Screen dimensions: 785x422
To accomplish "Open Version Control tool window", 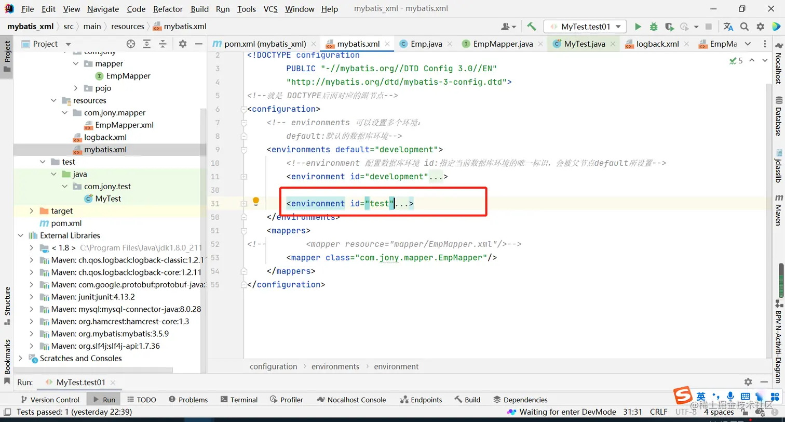I will tap(49, 400).
